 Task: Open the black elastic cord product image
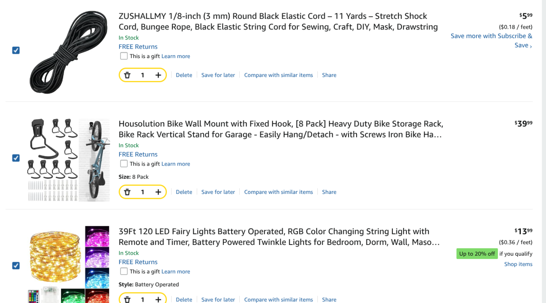(x=68, y=52)
